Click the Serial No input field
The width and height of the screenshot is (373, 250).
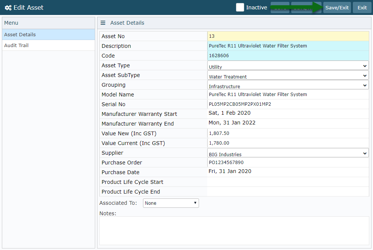288,104
